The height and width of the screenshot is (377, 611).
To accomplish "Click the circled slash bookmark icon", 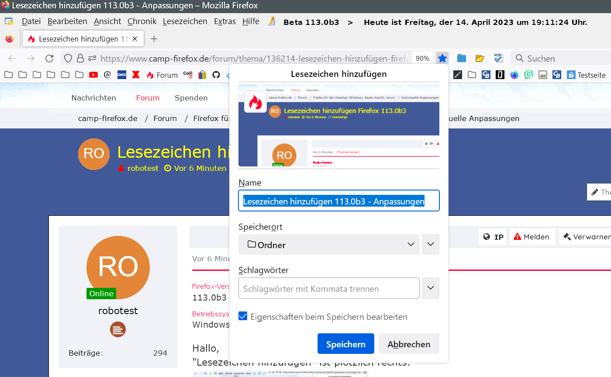I will coord(107,75).
